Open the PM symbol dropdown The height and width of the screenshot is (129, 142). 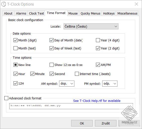(110, 84)
